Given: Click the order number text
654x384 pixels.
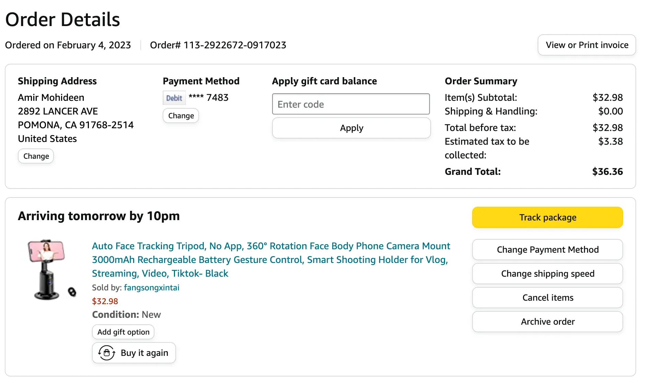Looking at the screenshot, I should click(218, 45).
